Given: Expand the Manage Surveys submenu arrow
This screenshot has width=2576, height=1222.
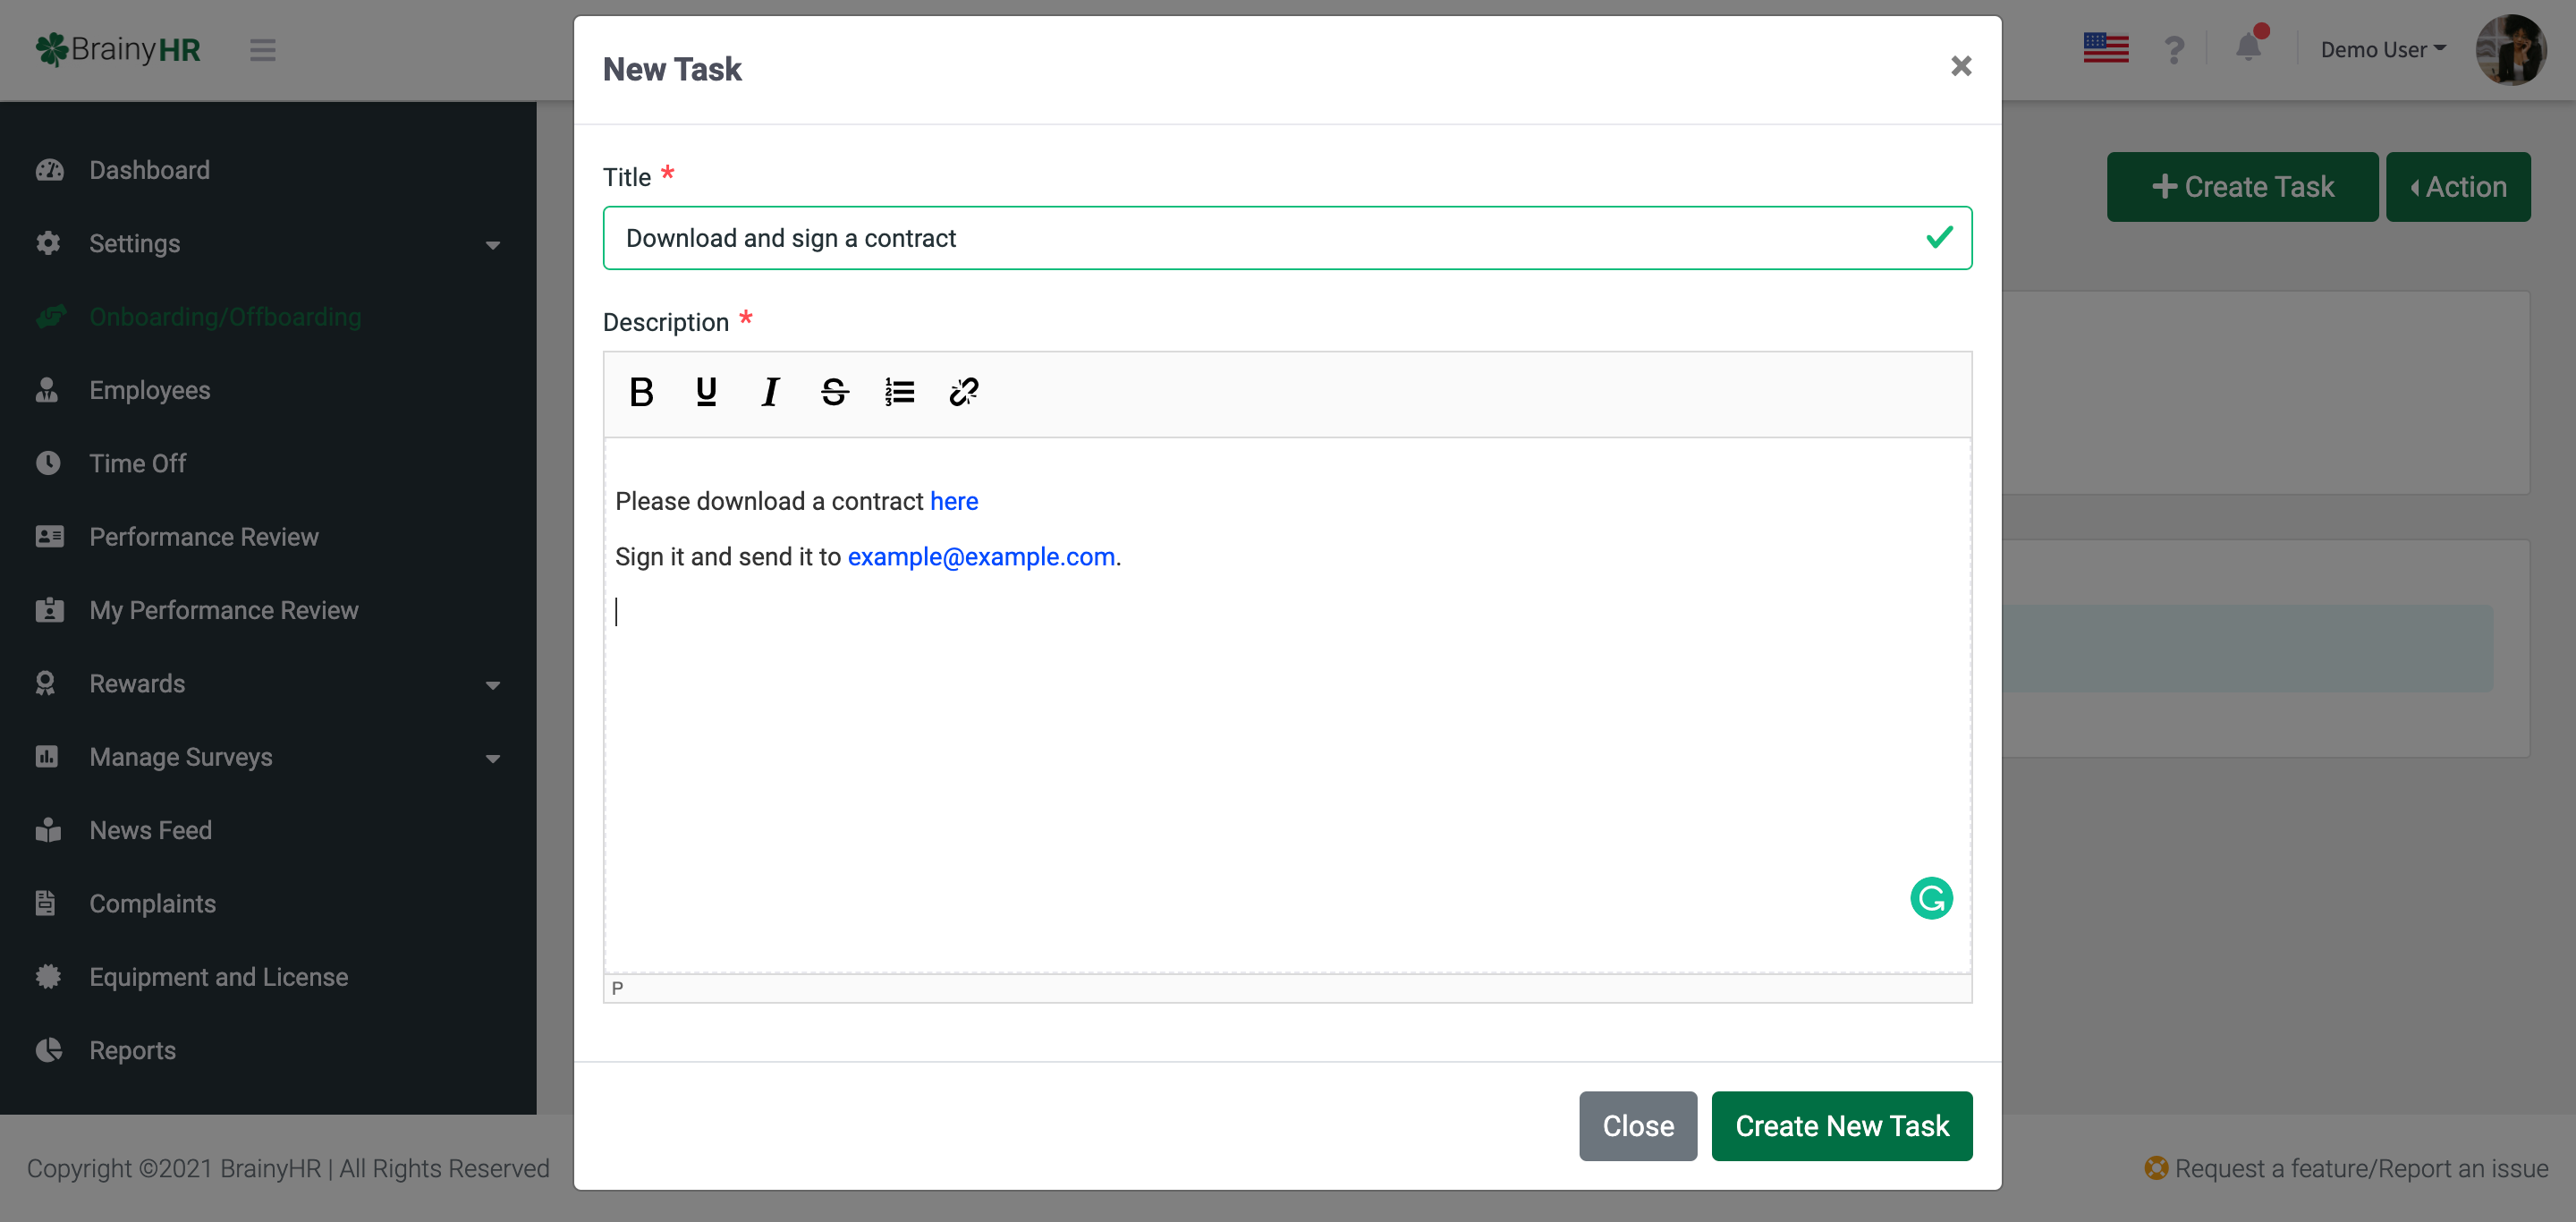Looking at the screenshot, I should point(492,759).
